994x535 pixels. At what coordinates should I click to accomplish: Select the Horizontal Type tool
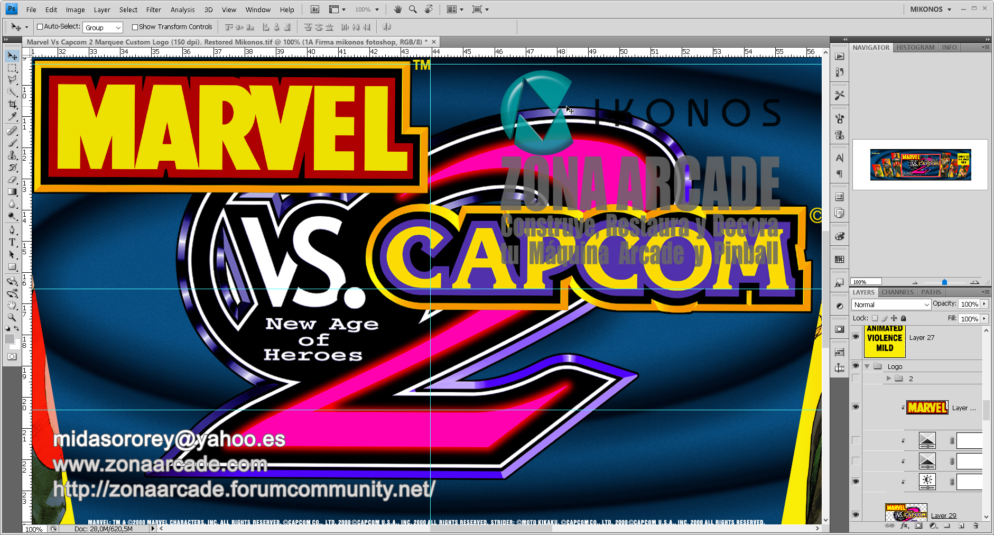click(12, 242)
